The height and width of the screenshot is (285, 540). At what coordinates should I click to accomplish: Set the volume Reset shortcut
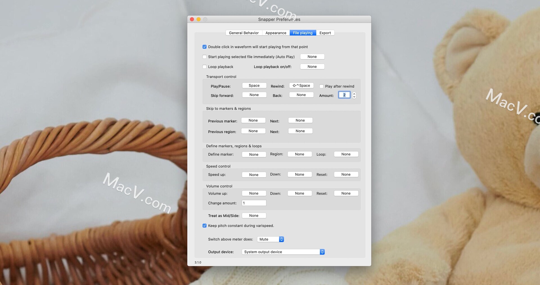346,193
